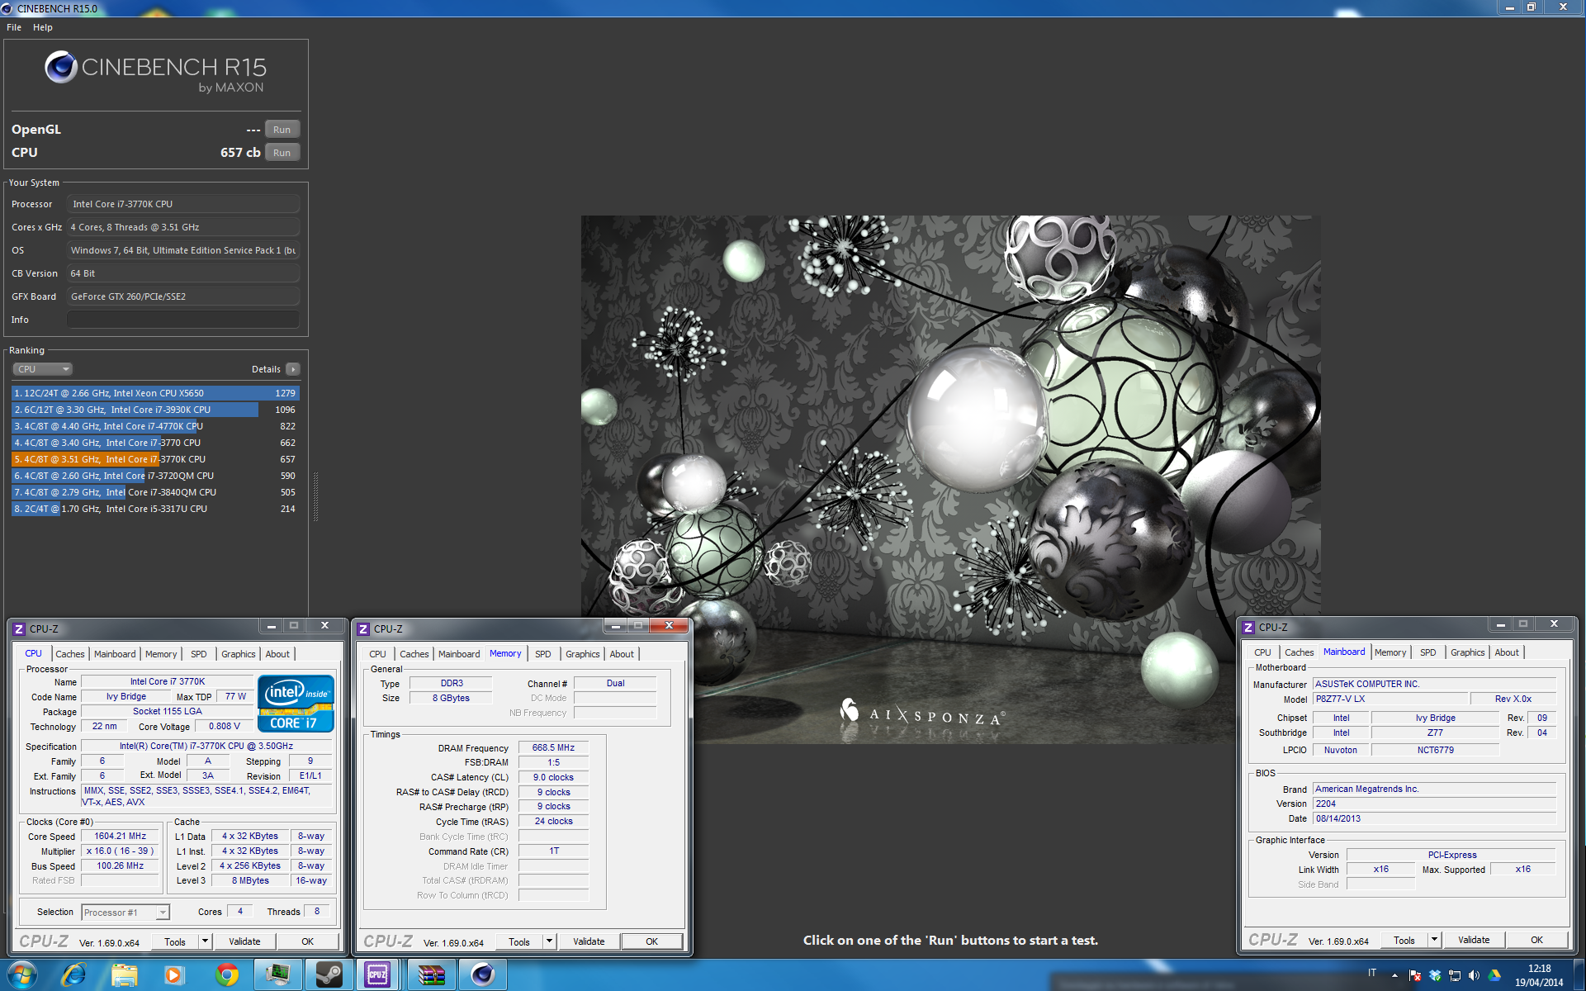Expand Tools dropdown arrow in Mainboard window
The width and height of the screenshot is (1586, 991).
[x=1434, y=940]
